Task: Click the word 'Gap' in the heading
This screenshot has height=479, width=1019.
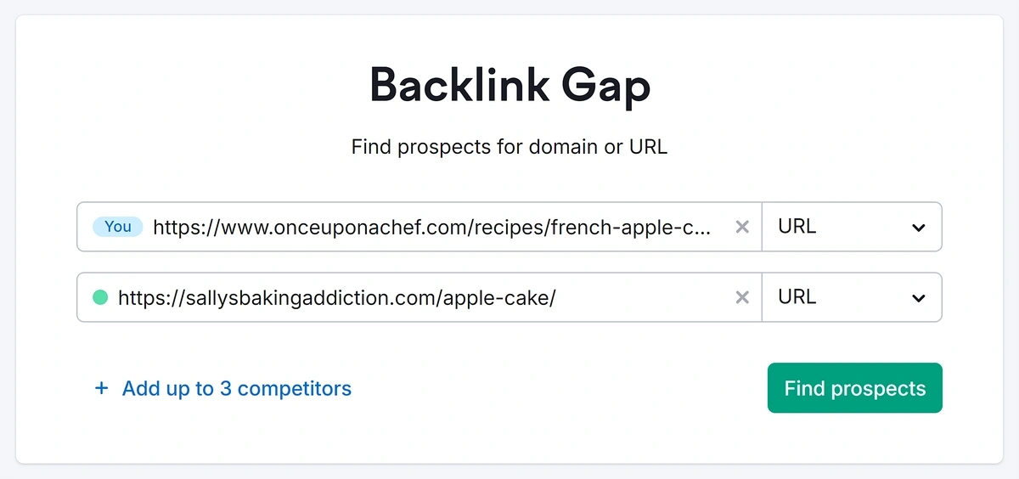Action: click(x=606, y=86)
